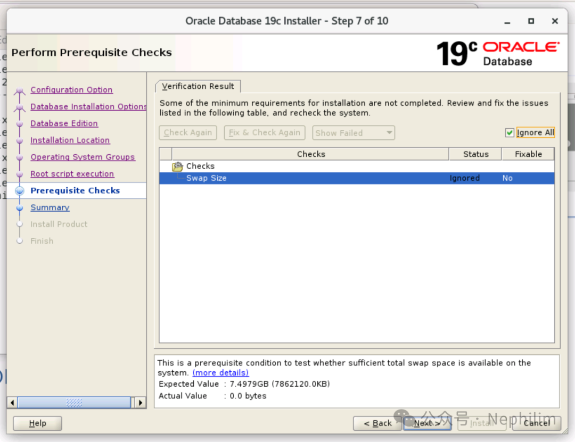Click the Check Again button
The width and height of the screenshot is (575, 442).
188,132
